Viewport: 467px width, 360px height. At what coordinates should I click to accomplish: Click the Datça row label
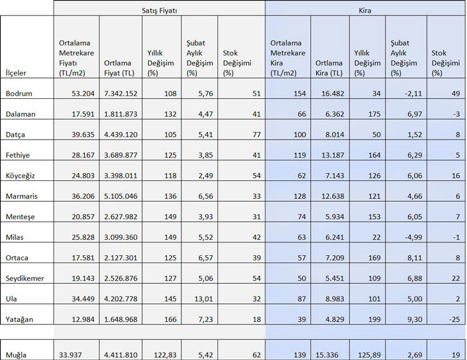click(16, 135)
